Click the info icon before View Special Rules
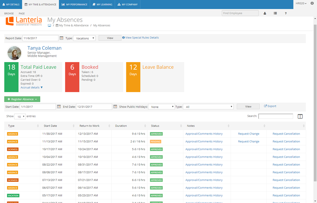317x203 pixels. [x=124, y=38]
